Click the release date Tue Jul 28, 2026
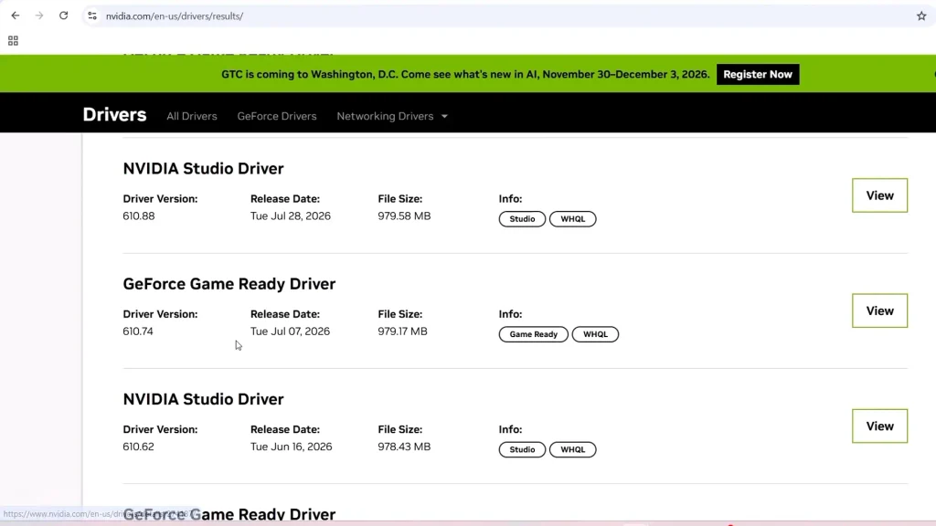 290,216
